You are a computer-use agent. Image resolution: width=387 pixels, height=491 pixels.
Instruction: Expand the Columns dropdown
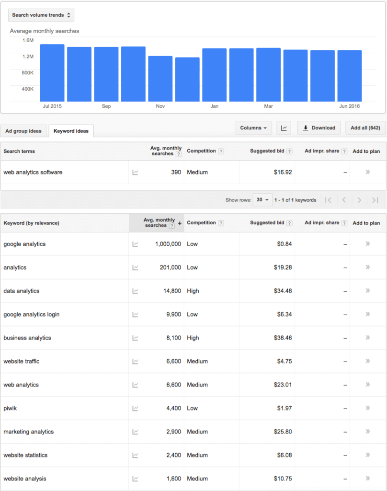pos(253,128)
